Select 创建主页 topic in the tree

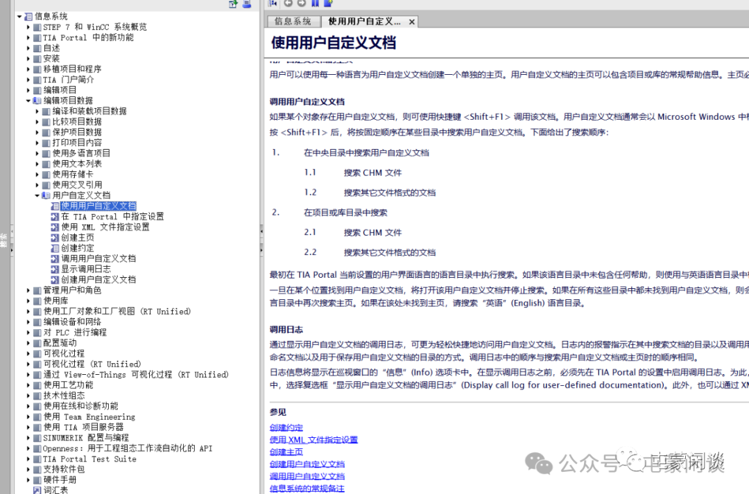tap(78, 238)
